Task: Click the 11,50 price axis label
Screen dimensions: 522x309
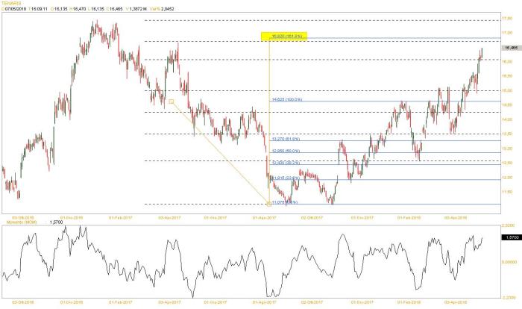Action: 508,192
